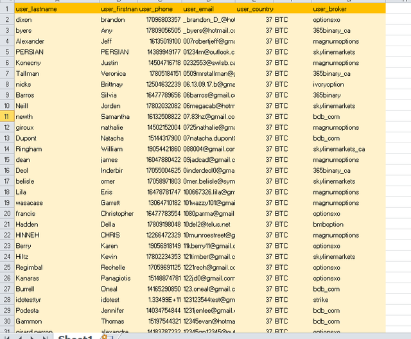The width and height of the screenshot is (411, 339).
Task: Click the firstname cell Silvia
Action: [118, 95]
